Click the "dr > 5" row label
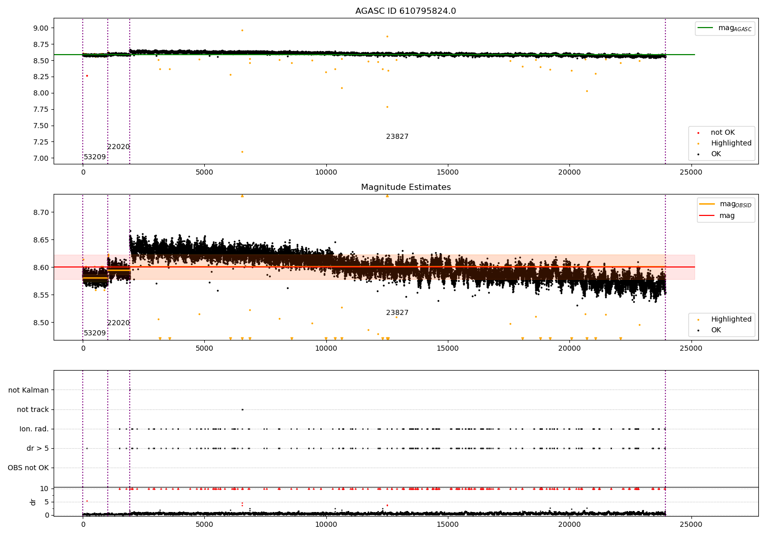766x536 pixels. click(38, 449)
